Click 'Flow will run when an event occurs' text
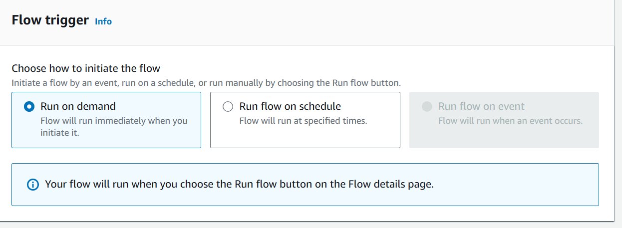 510,121
